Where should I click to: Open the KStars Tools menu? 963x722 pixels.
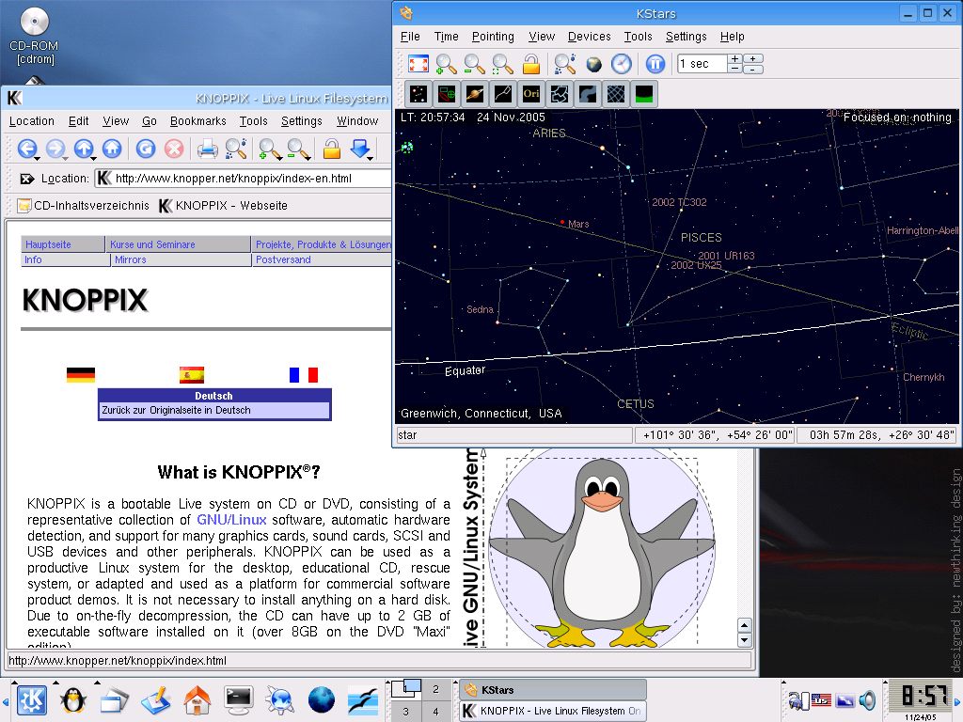click(x=638, y=37)
